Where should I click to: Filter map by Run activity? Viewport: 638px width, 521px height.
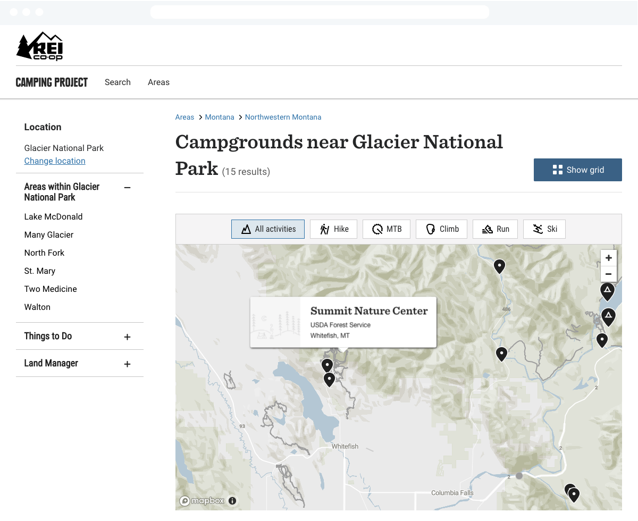click(x=495, y=229)
